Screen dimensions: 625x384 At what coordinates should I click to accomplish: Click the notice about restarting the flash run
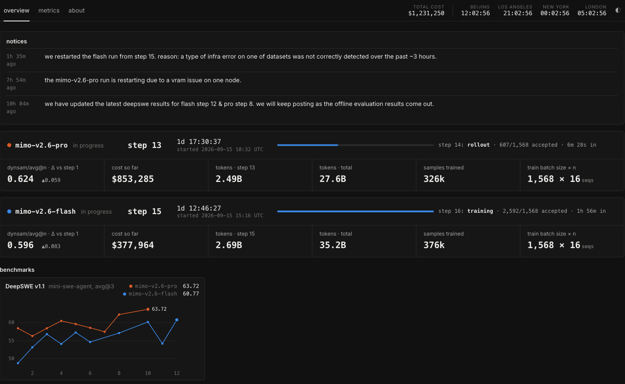240,57
